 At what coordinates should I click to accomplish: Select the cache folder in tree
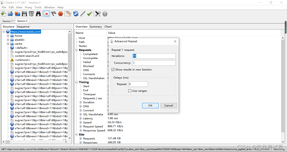point(18,44)
